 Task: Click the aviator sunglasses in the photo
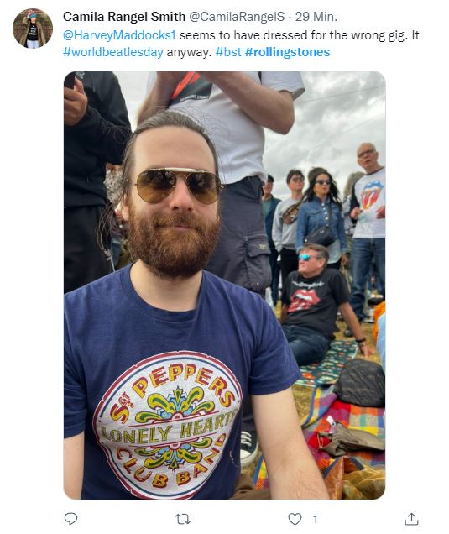click(178, 186)
